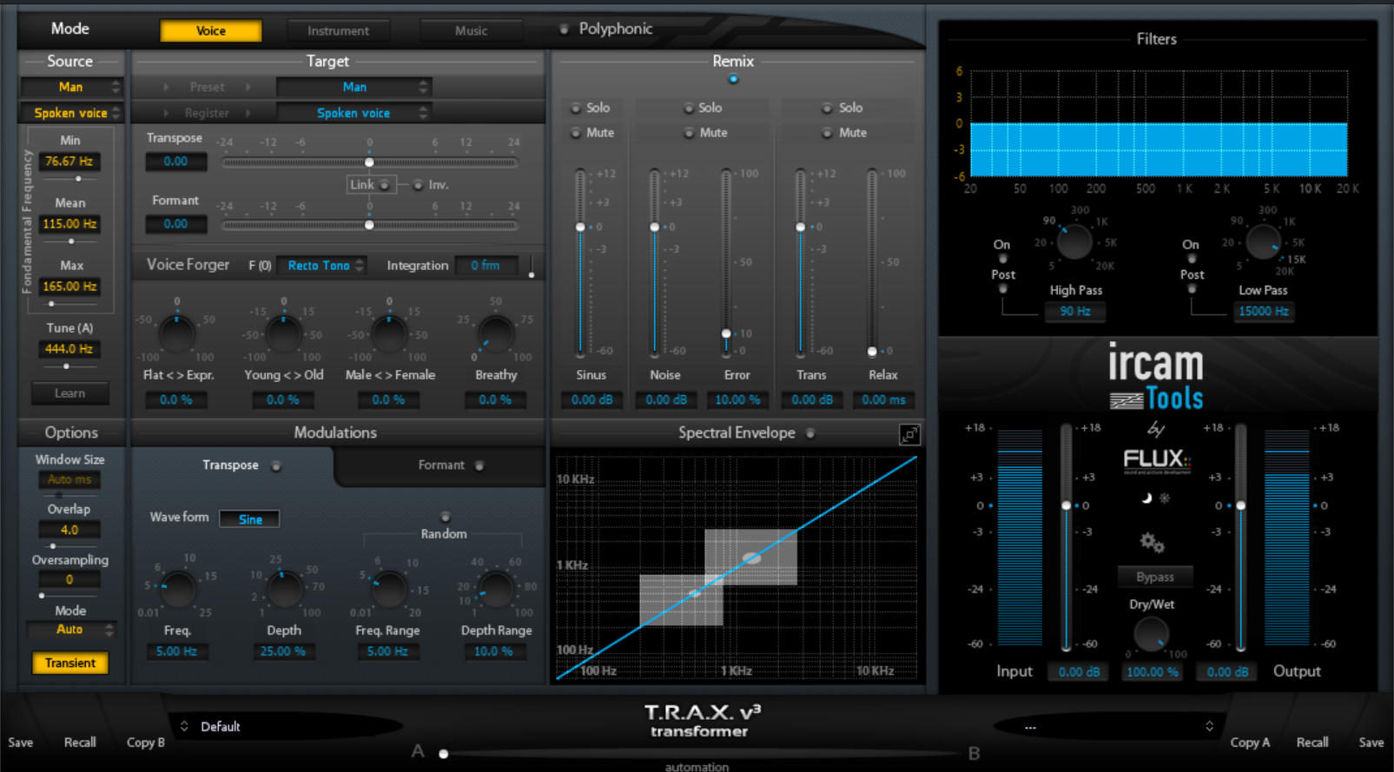1394x772 pixels.
Task: Click the Mean 115.00 Hz field
Action: 69,224
